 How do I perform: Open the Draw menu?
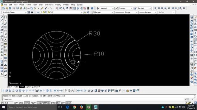pos(41,5)
